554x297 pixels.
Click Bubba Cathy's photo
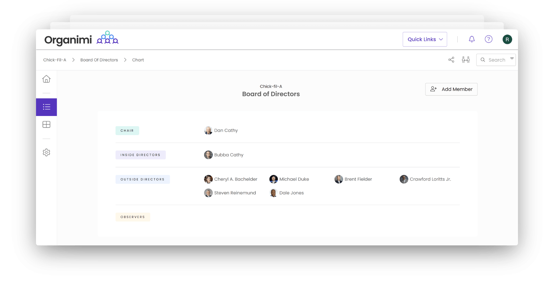208,155
